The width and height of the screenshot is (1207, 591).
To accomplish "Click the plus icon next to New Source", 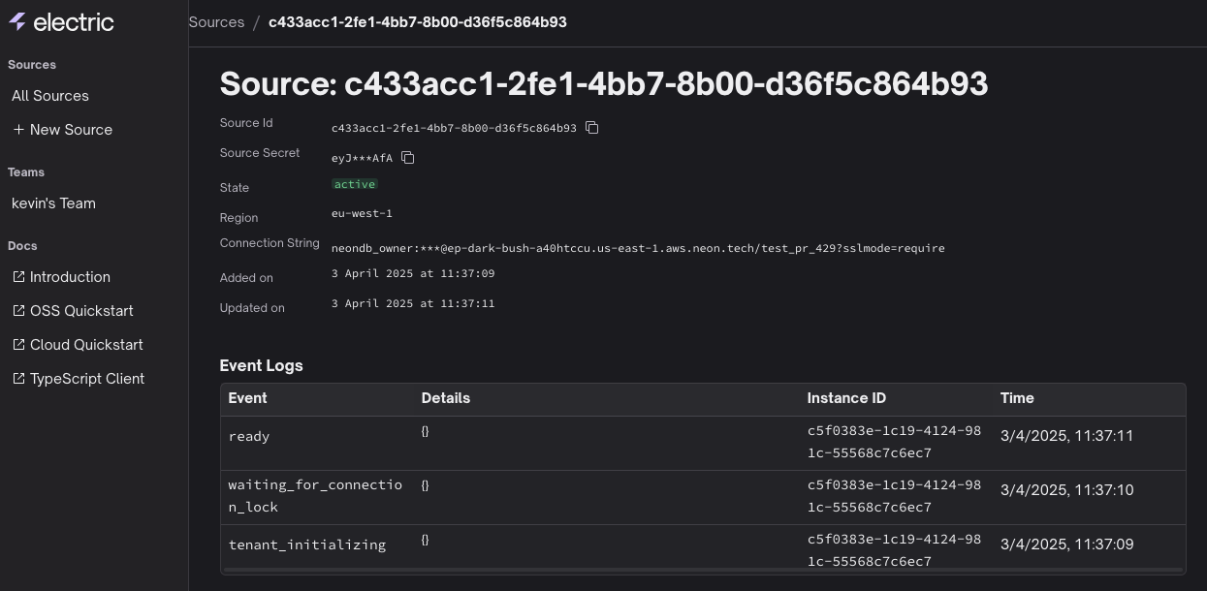I will coord(16,129).
